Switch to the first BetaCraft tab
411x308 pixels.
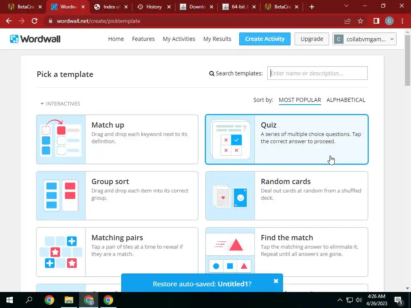click(25, 7)
